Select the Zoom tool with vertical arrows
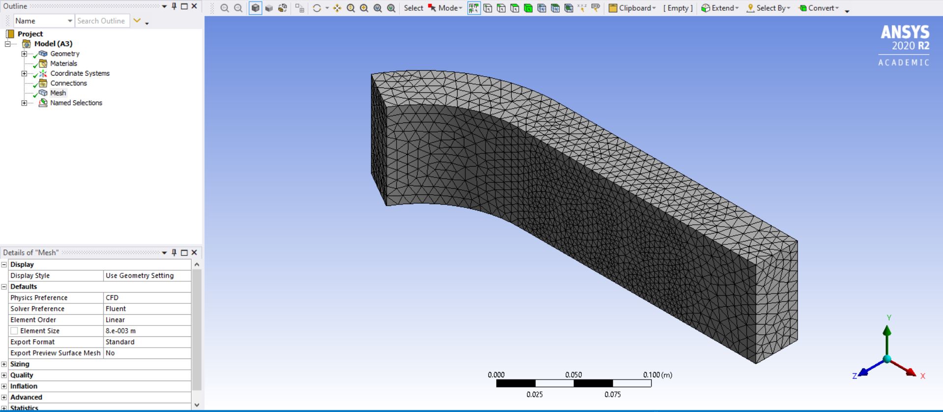Viewport: 943px width, 412px height. click(x=351, y=8)
